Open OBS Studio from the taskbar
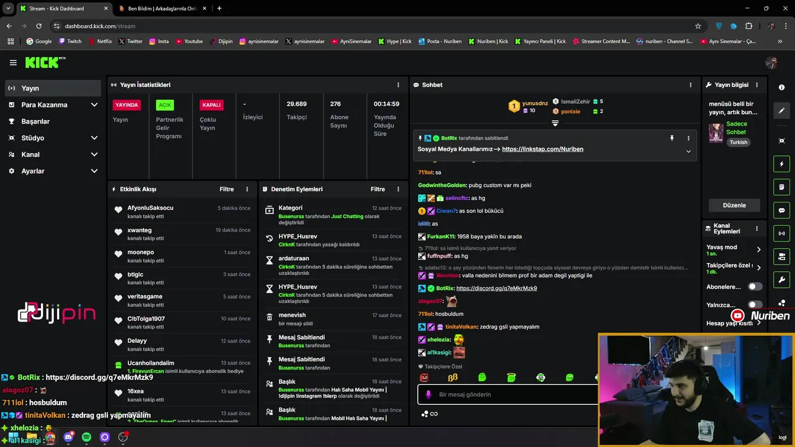The width and height of the screenshot is (795, 447). click(x=123, y=437)
